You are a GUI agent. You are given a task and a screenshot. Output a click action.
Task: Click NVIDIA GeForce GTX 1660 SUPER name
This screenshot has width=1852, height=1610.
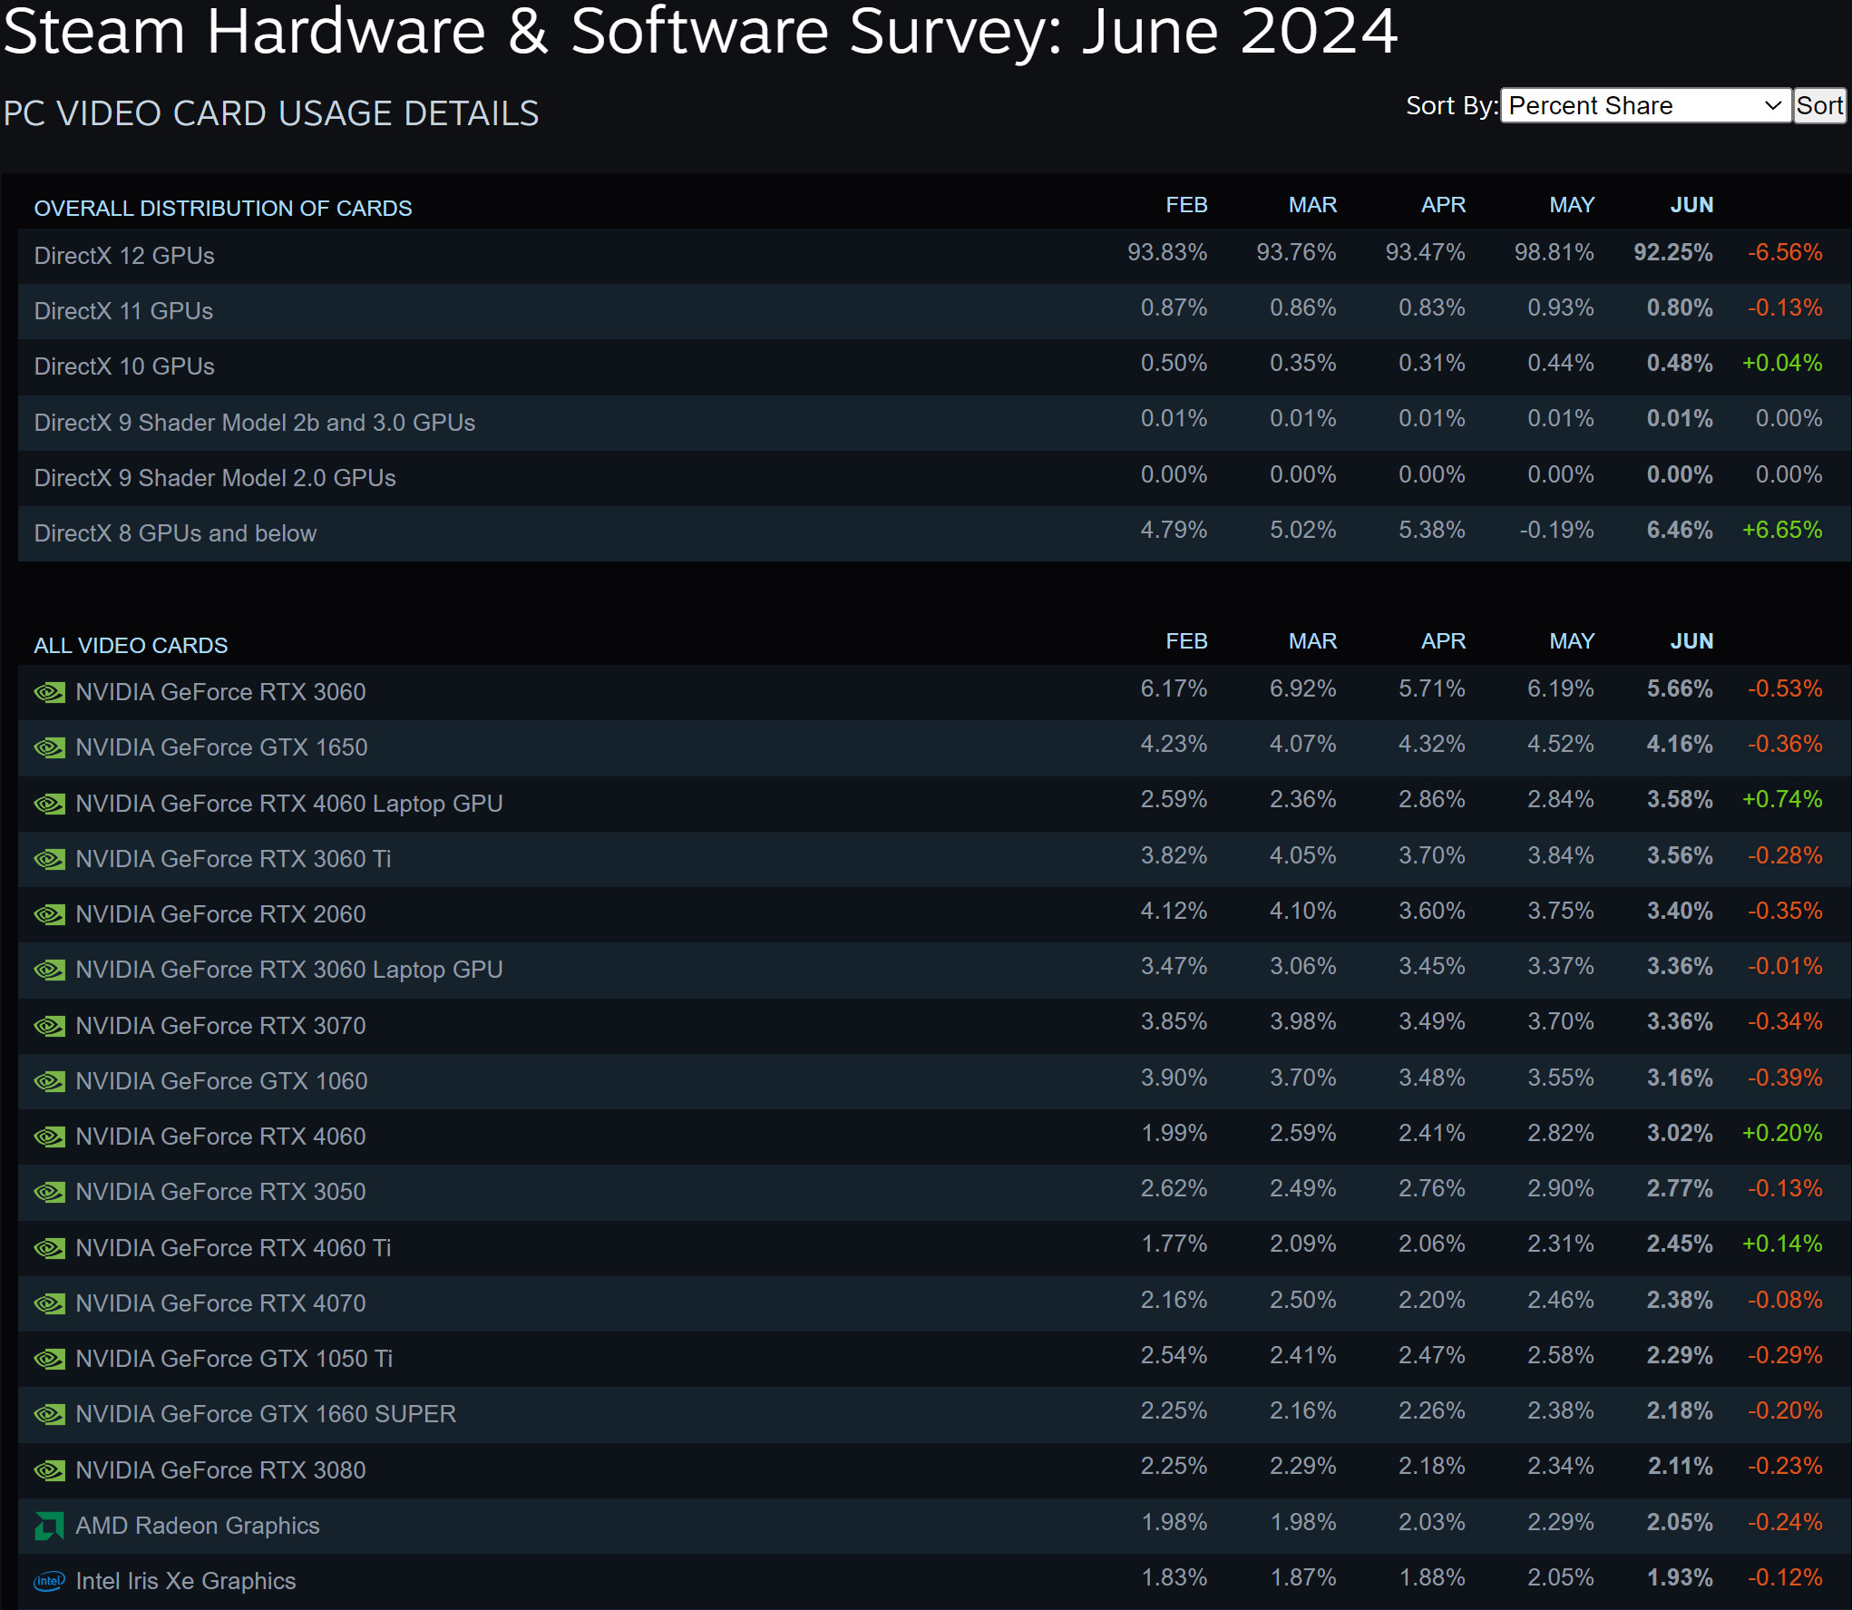point(267,1414)
